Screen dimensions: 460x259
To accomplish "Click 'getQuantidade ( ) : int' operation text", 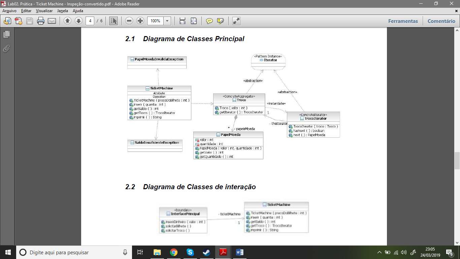I will [x=217, y=156].
